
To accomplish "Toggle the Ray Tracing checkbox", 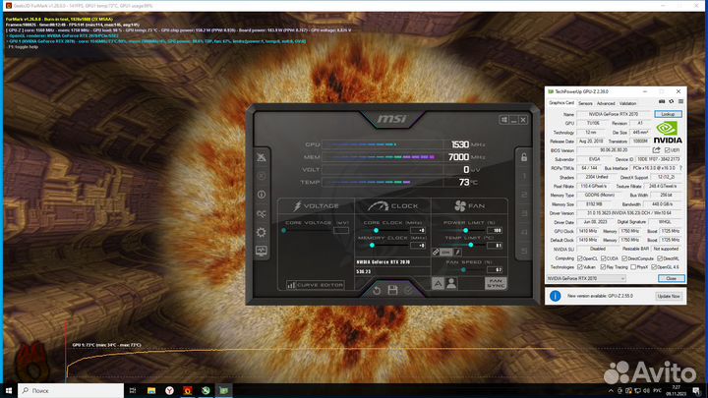I will click(603, 267).
